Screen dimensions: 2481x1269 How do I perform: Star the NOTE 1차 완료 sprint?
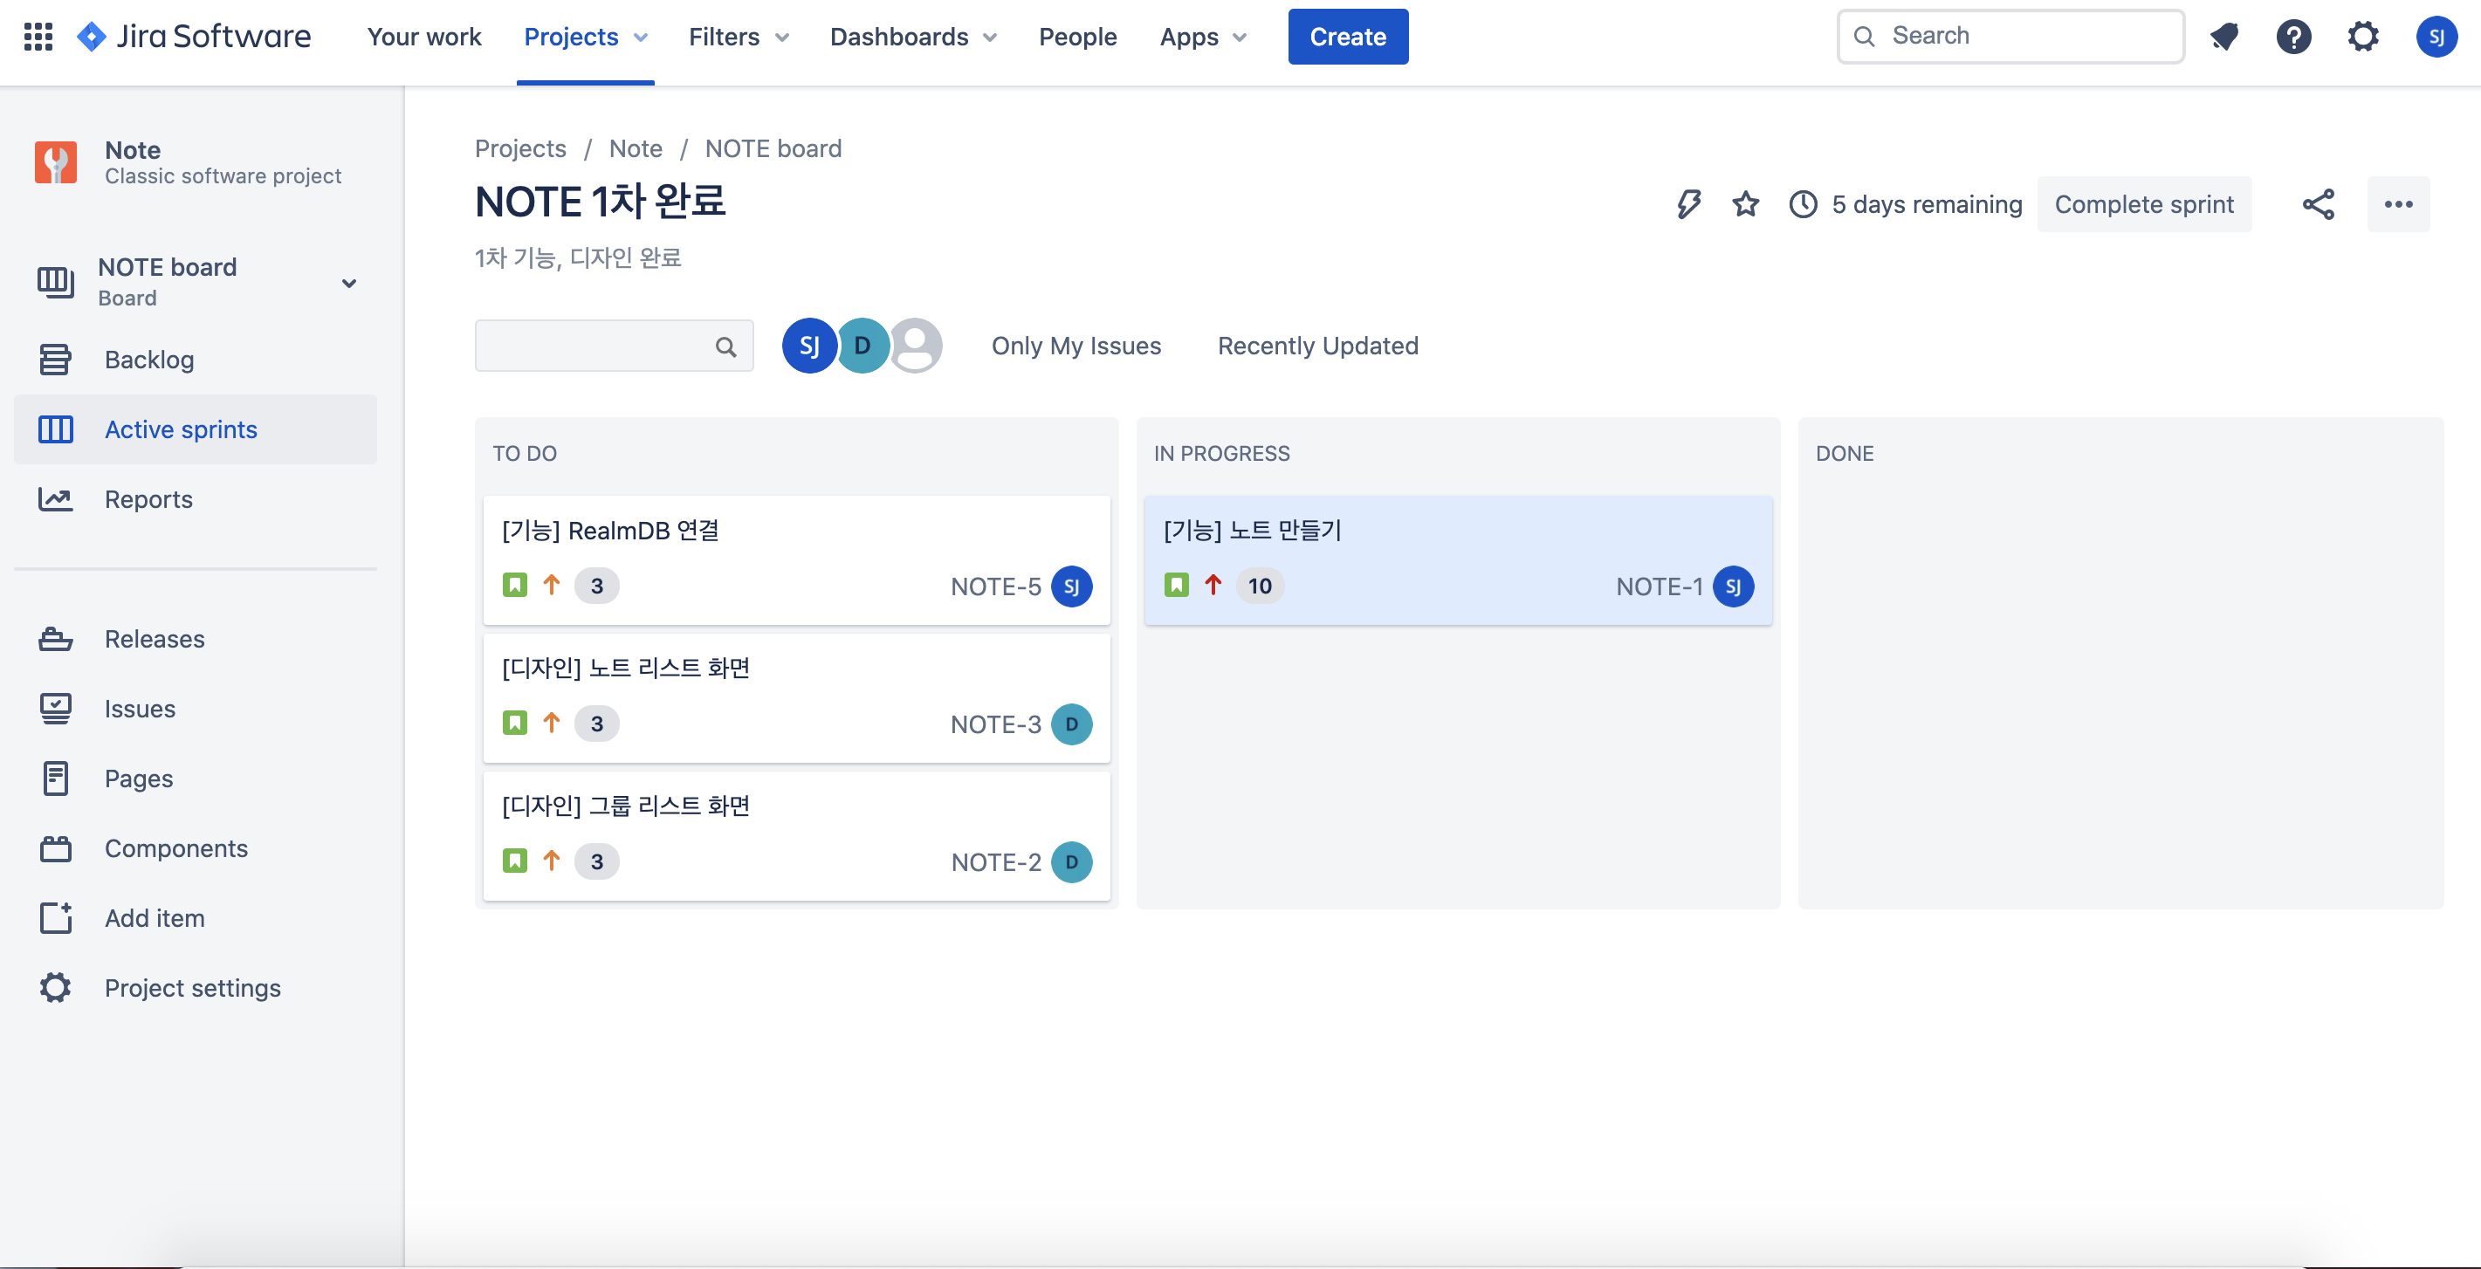(1745, 204)
